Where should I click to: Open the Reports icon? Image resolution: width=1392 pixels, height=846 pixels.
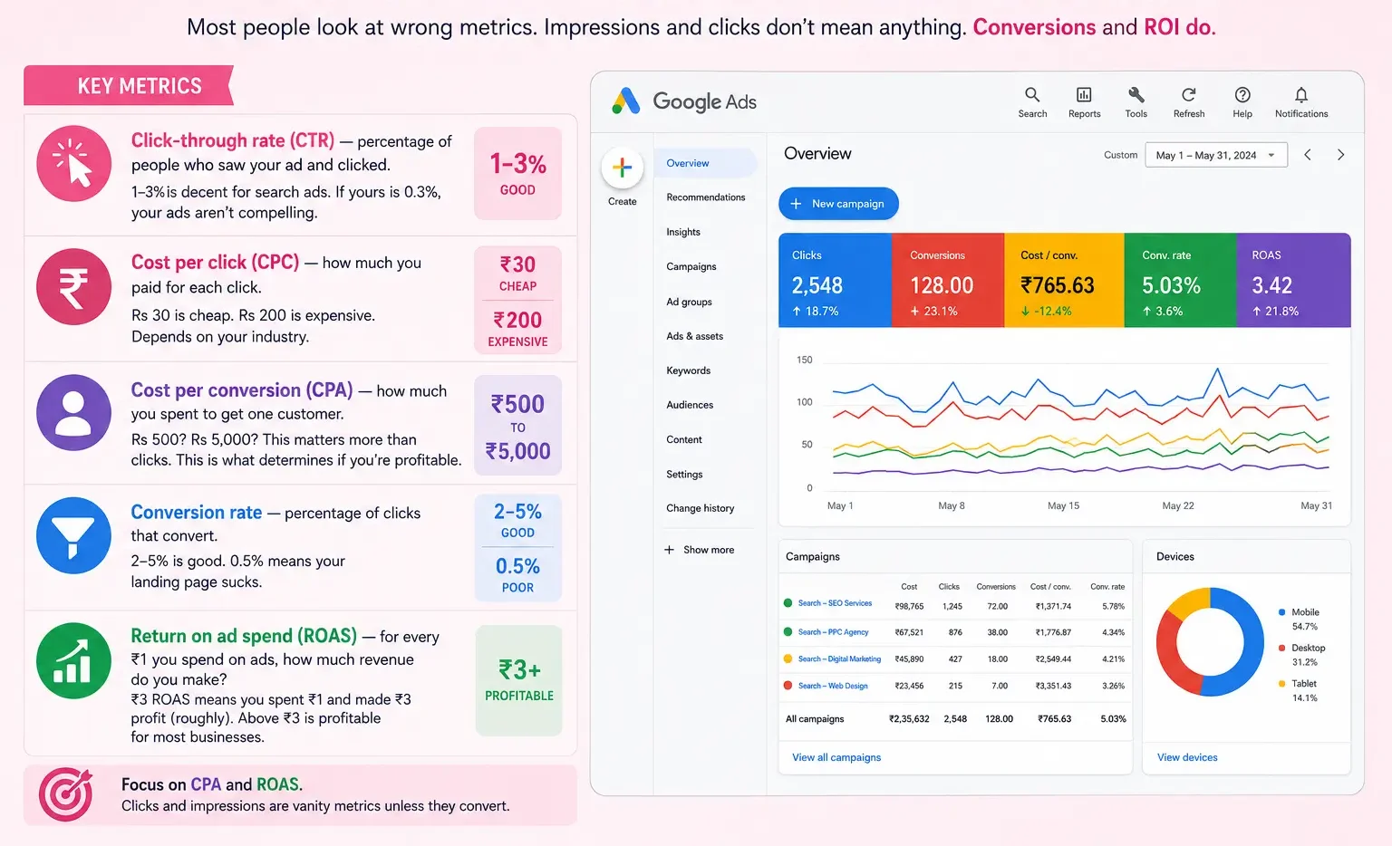(x=1084, y=101)
